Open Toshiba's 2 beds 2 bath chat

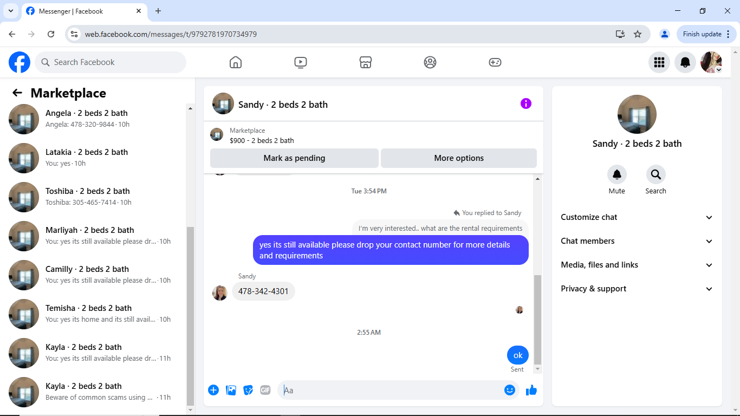click(x=93, y=197)
